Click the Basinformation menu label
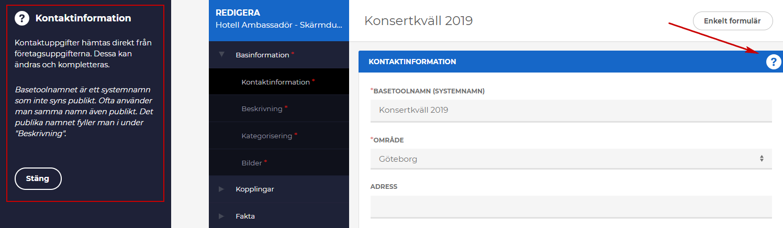The width and height of the screenshot is (783, 228). pyautogui.click(x=262, y=55)
